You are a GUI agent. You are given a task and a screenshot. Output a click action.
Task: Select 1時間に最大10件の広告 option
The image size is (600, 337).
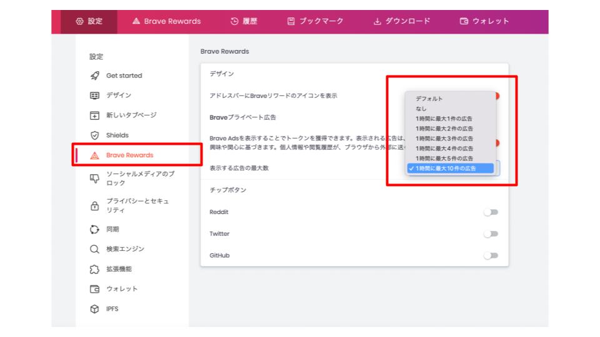click(x=451, y=168)
